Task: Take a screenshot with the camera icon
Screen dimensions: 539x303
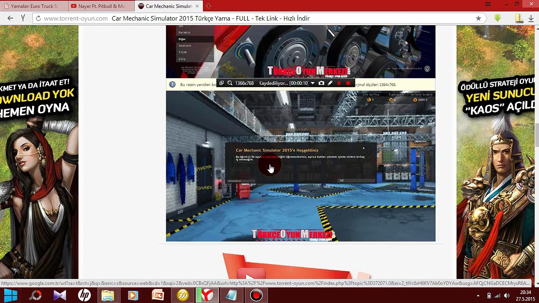Action: click(x=321, y=83)
